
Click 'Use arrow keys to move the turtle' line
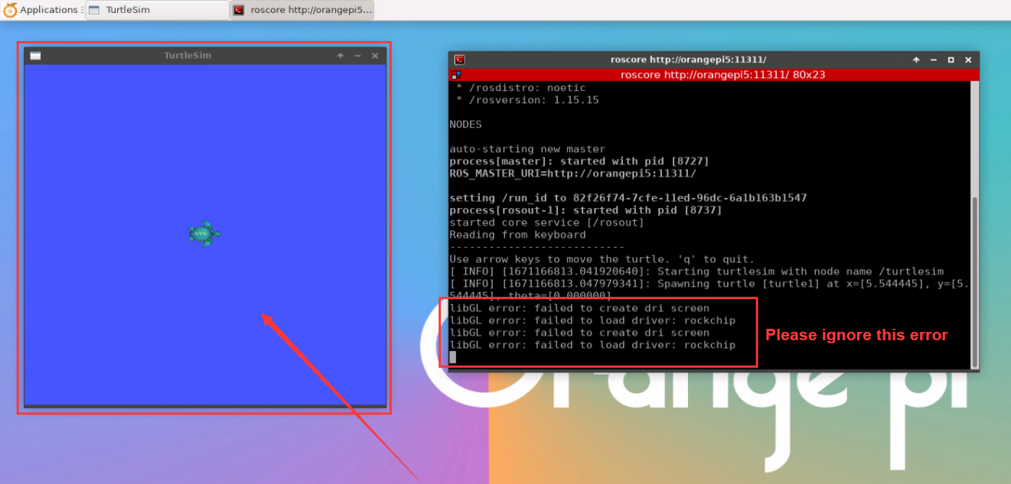click(x=602, y=259)
